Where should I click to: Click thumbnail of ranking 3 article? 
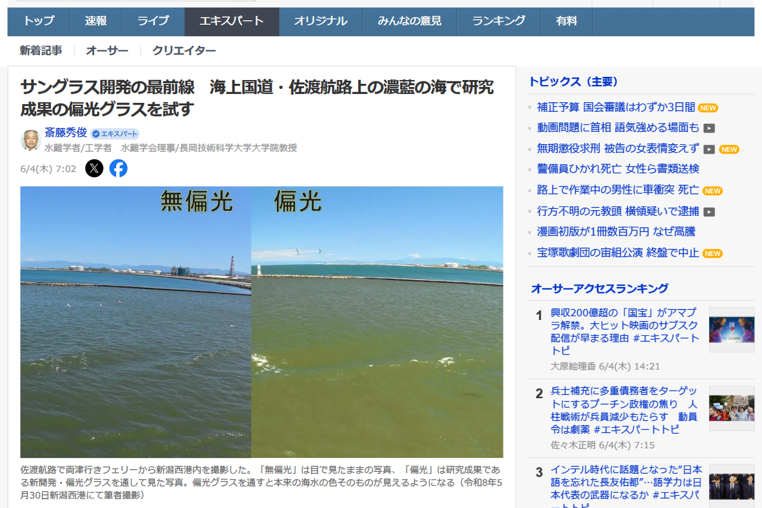pyautogui.click(x=732, y=486)
